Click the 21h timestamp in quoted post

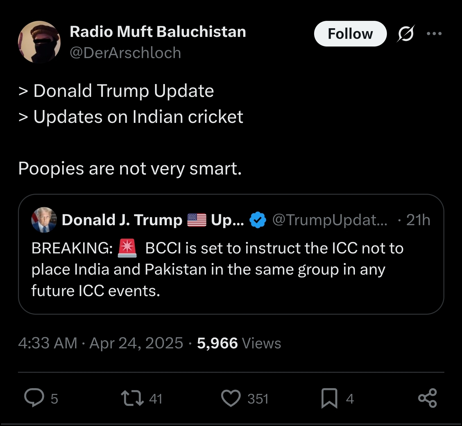(418, 220)
